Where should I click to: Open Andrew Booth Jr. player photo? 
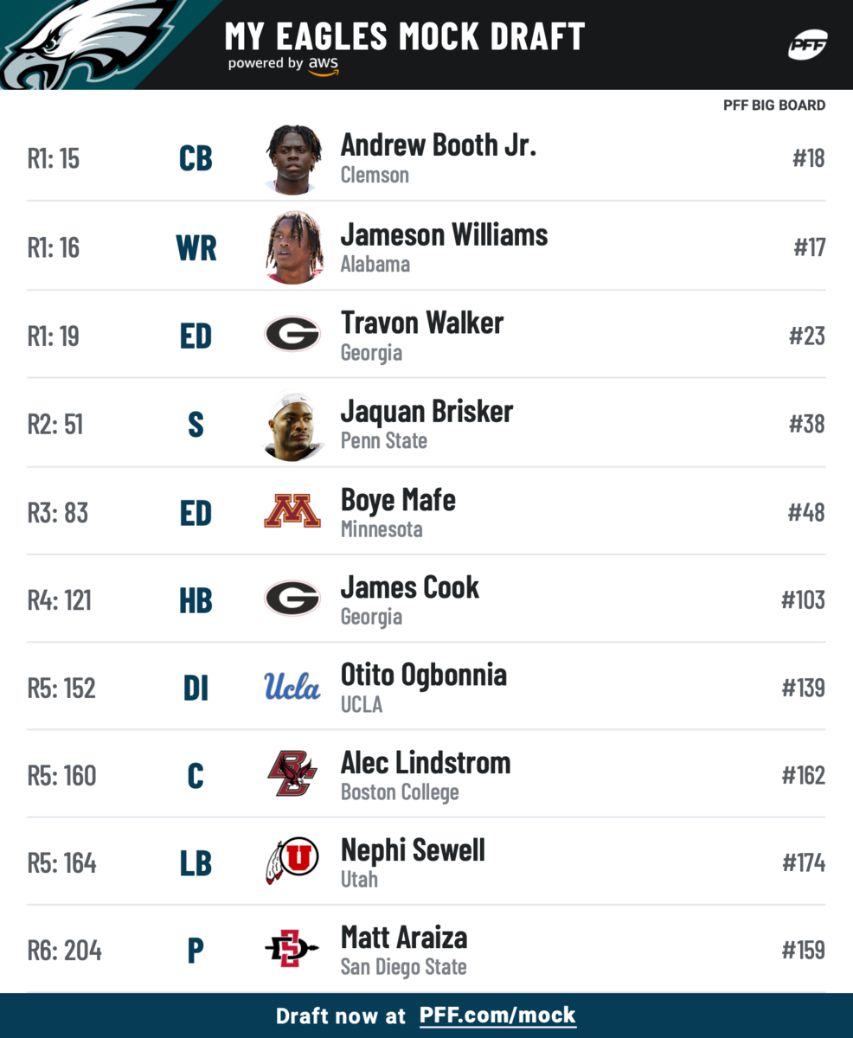click(x=293, y=159)
